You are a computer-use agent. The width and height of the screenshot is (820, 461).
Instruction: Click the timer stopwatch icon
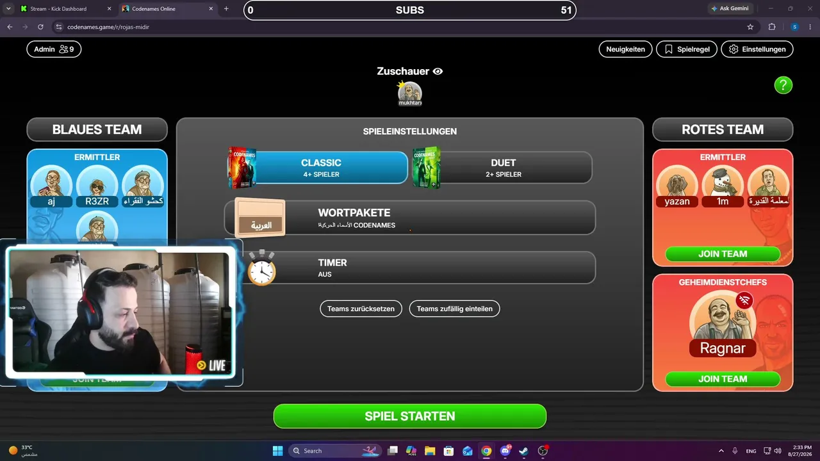262,268
